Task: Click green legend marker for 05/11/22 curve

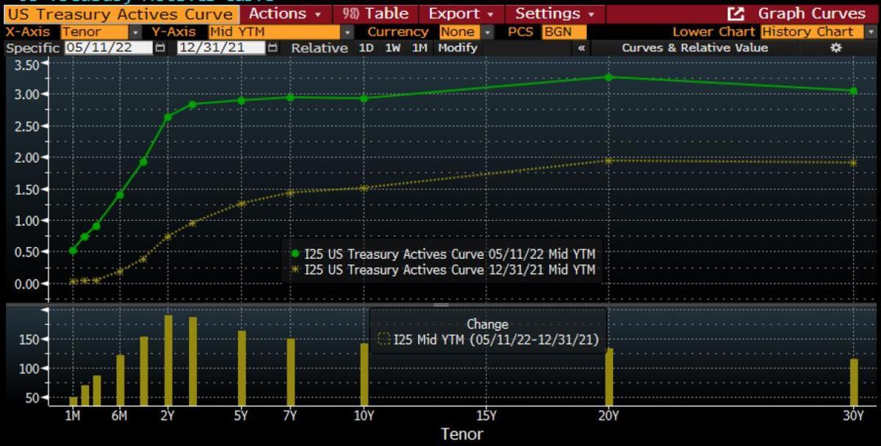Action: click(295, 254)
